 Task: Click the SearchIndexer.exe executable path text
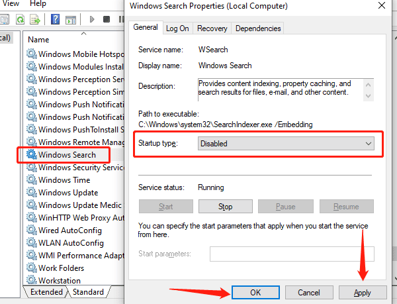(226, 125)
